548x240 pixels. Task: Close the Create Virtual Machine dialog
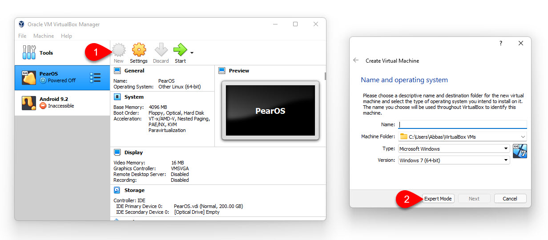521,43
